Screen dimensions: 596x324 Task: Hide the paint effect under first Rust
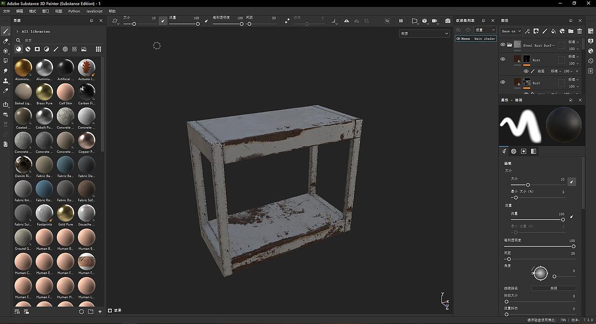(526, 71)
